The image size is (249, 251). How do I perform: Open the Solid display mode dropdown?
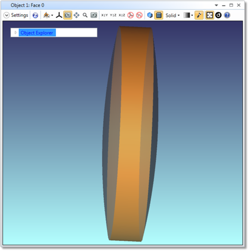172,15
